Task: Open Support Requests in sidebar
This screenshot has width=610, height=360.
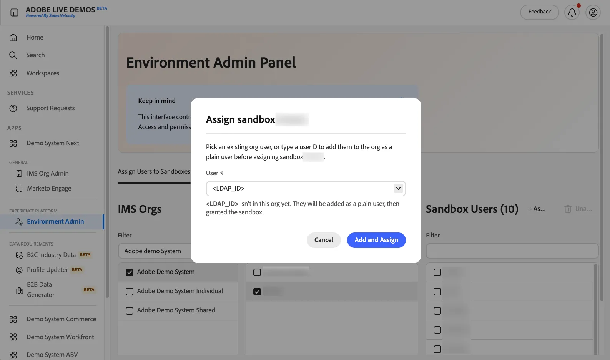Action: point(50,108)
